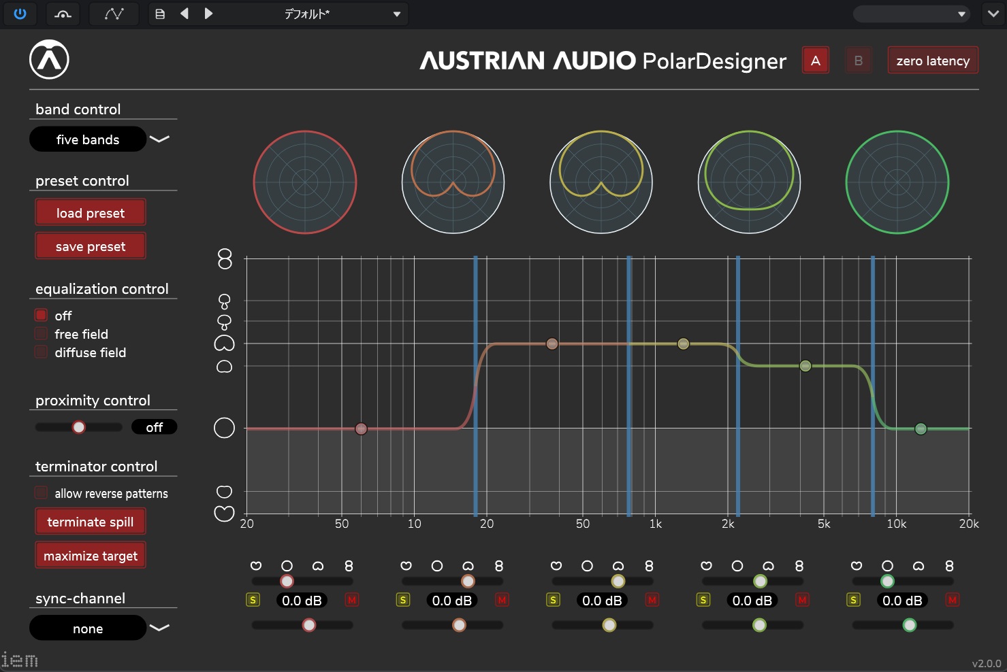The height and width of the screenshot is (672, 1007).
Task: Select figure-eight pattern icon on graph axis
Action: [225, 258]
